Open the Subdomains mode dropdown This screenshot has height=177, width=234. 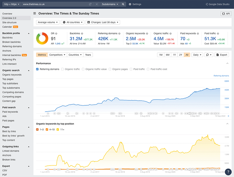tap(110, 4)
